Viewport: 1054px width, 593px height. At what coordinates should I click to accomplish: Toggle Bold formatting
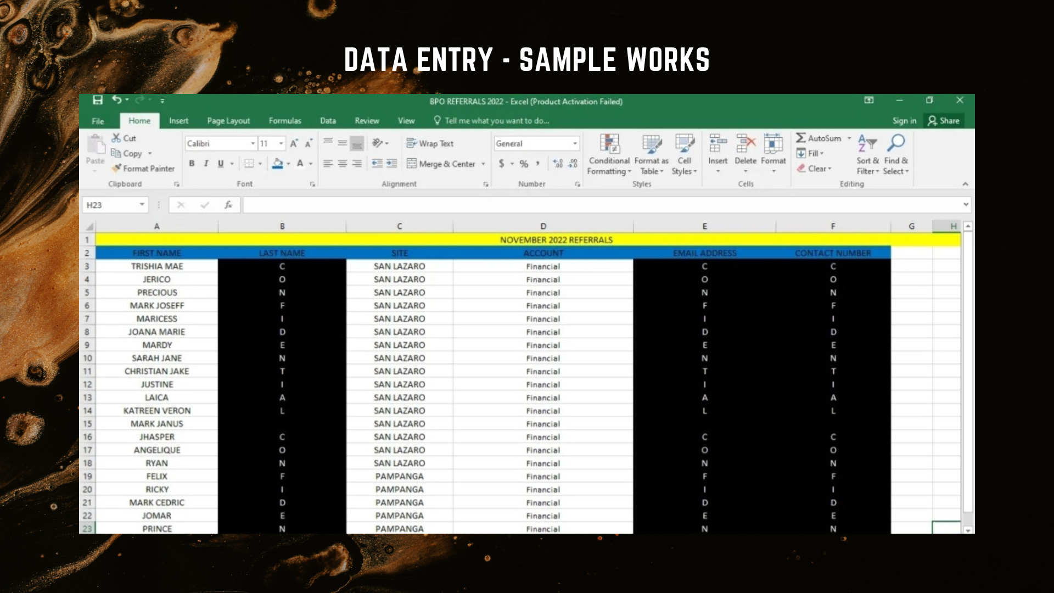click(192, 164)
